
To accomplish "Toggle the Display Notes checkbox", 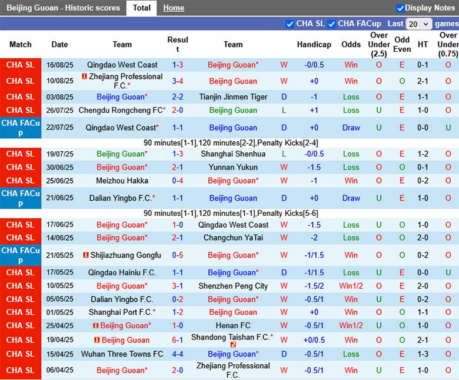I will coord(400,8).
